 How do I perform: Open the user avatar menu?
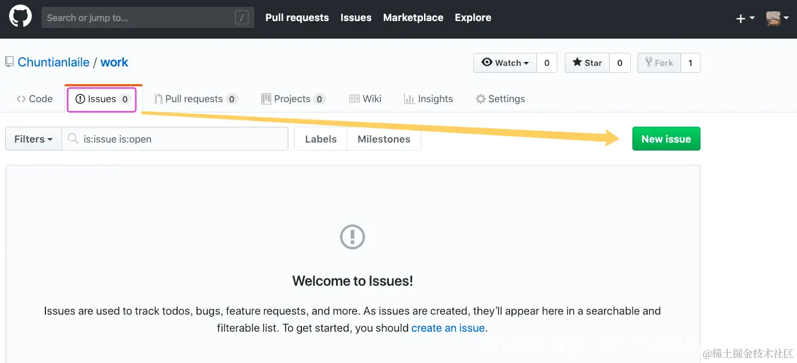tap(777, 18)
